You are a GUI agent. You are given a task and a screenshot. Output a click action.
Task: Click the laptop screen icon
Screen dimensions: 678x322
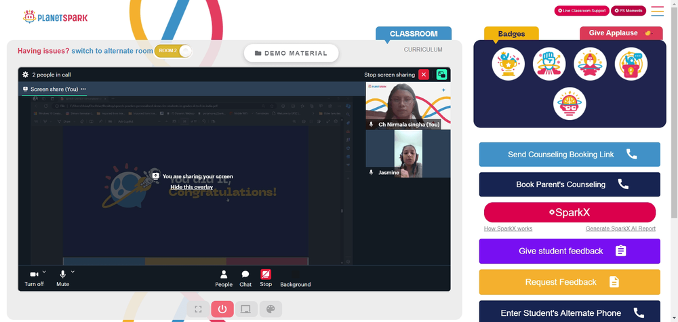click(x=246, y=309)
